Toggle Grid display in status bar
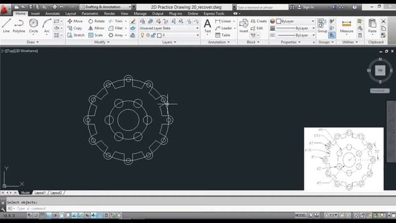 42,216
